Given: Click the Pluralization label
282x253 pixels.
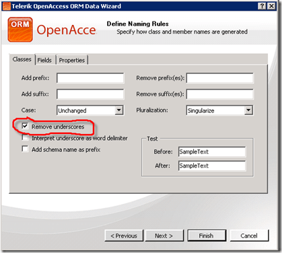Looking at the screenshot, I should coord(152,110).
